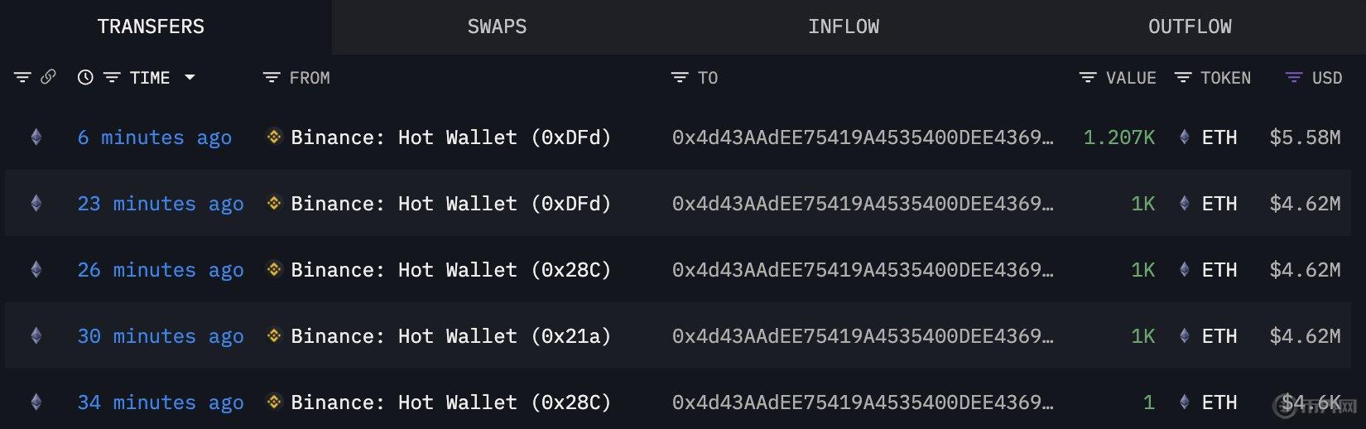Switch to the SWAPS tab
This screenshot has width=1366, height=429.
[x=497, y=27]
